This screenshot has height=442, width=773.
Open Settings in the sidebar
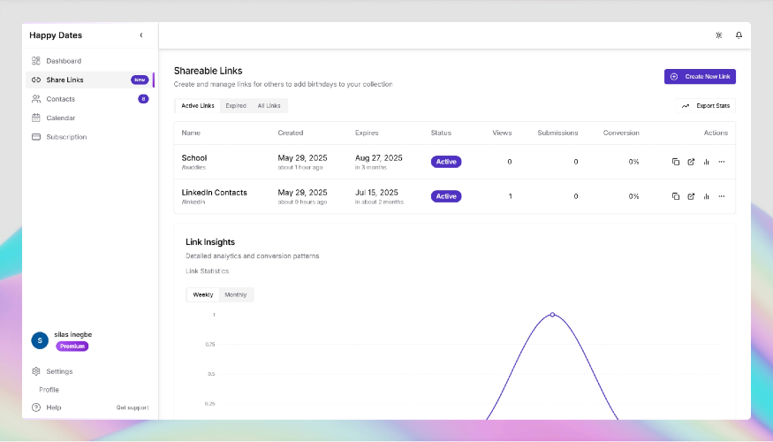[90, 371]
